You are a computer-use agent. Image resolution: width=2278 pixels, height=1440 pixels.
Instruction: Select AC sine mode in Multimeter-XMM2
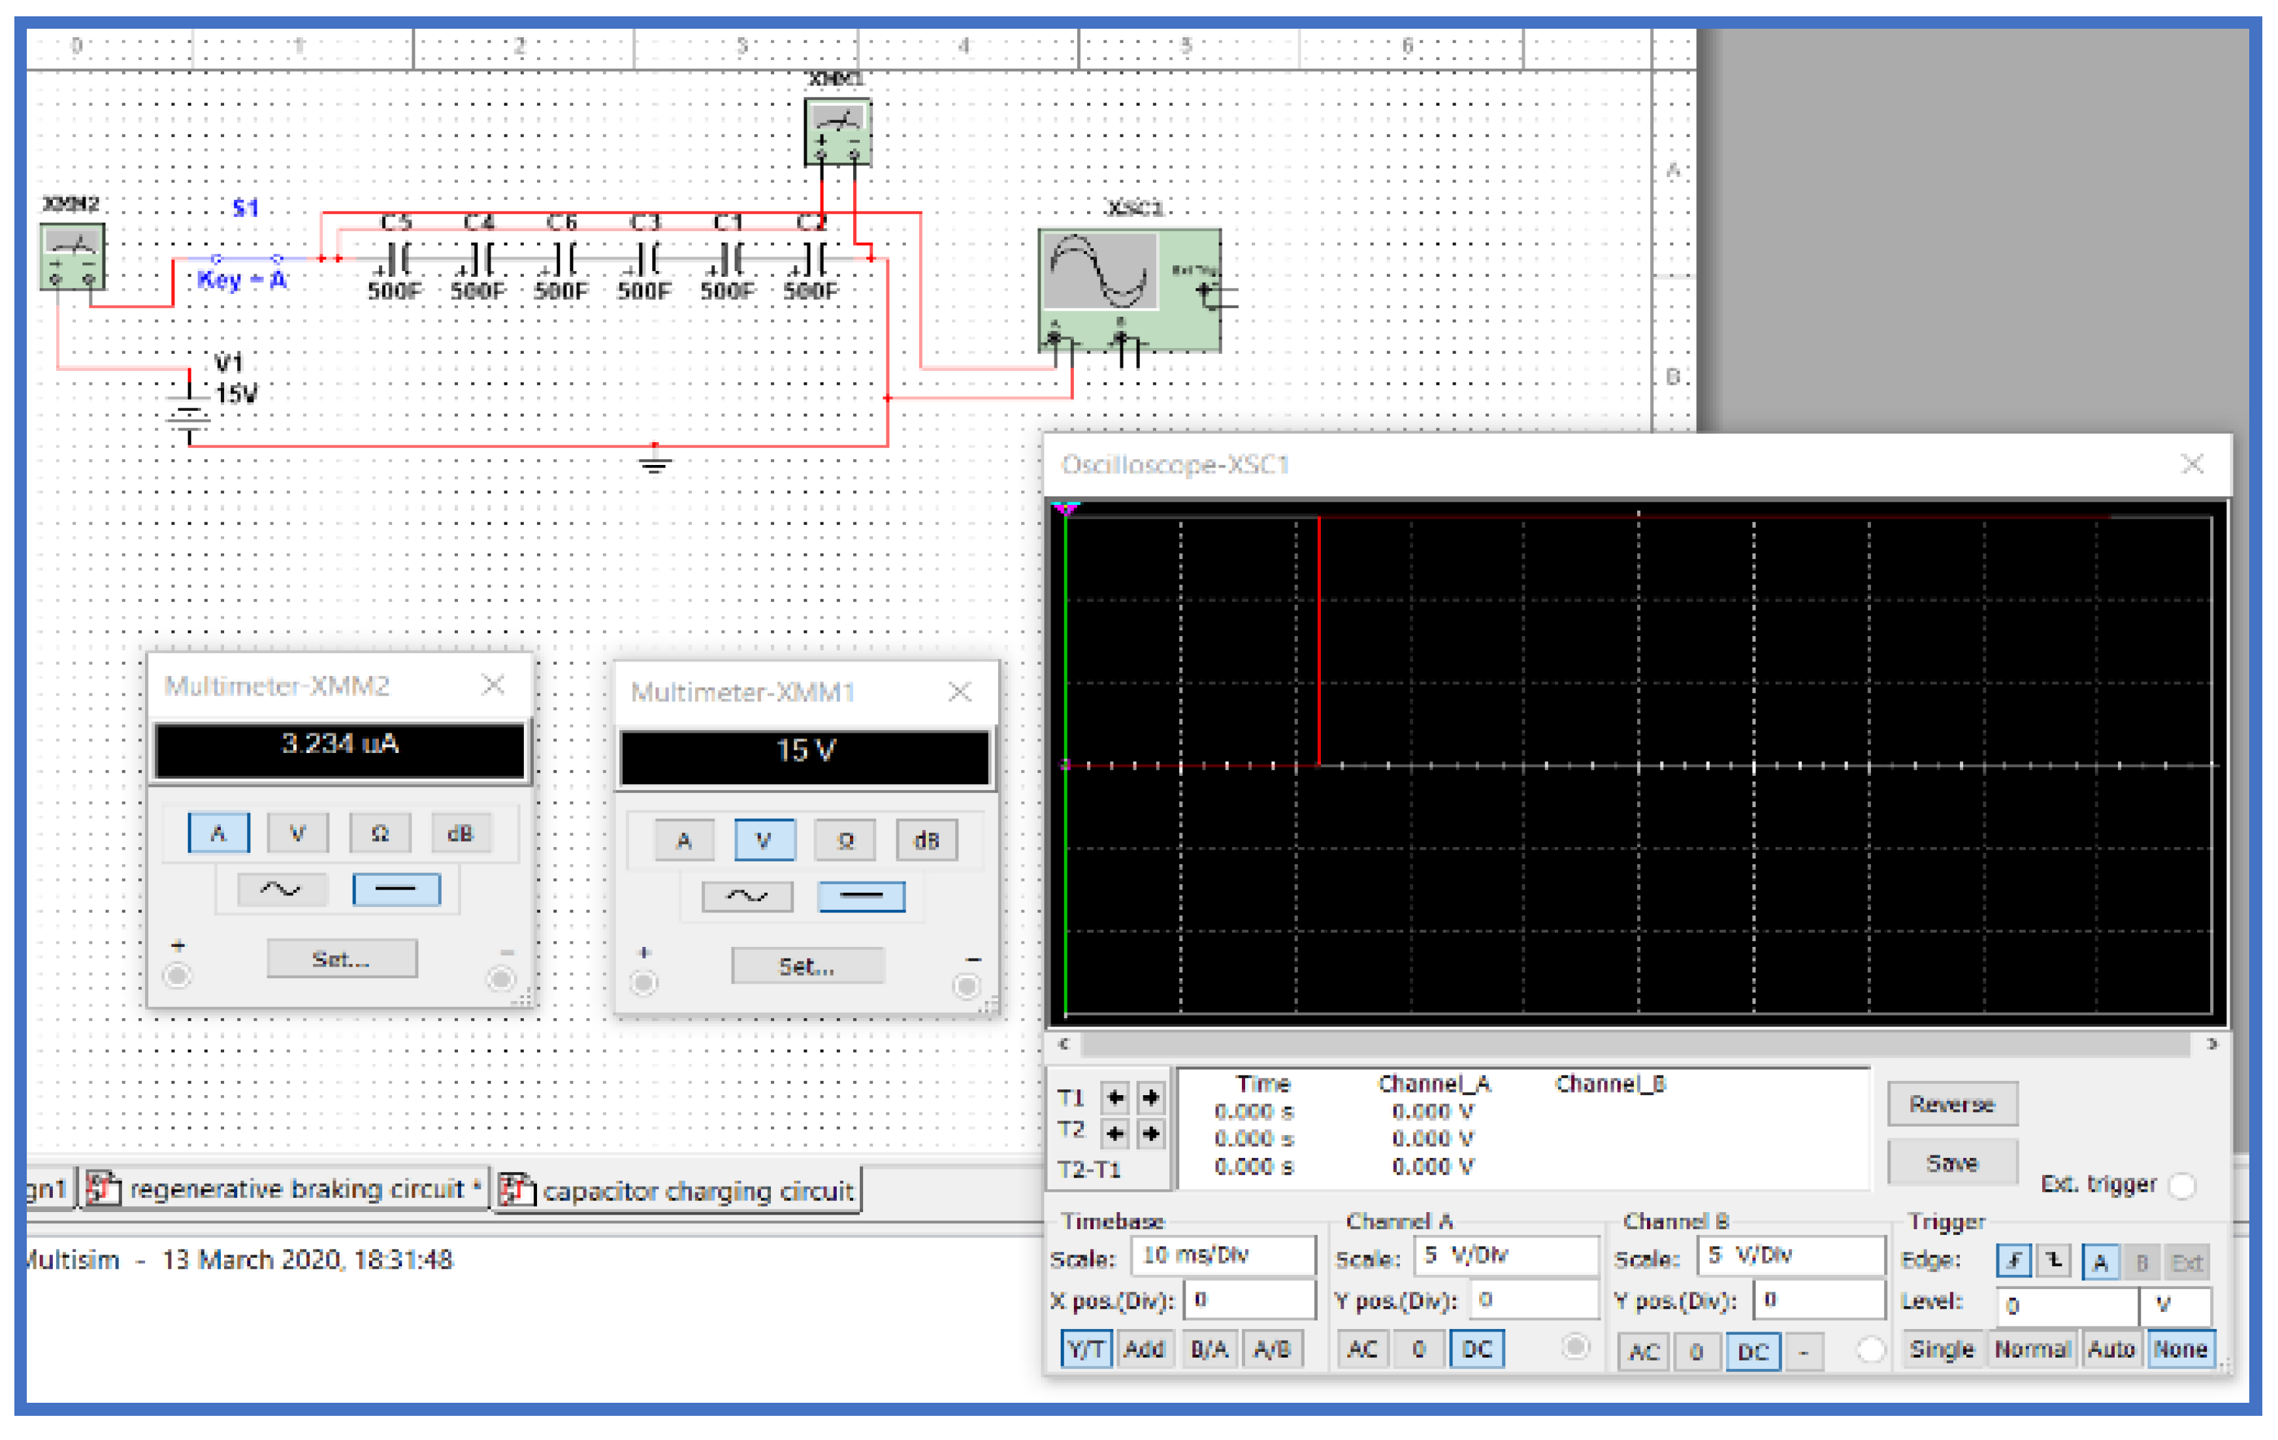[281, 889]
